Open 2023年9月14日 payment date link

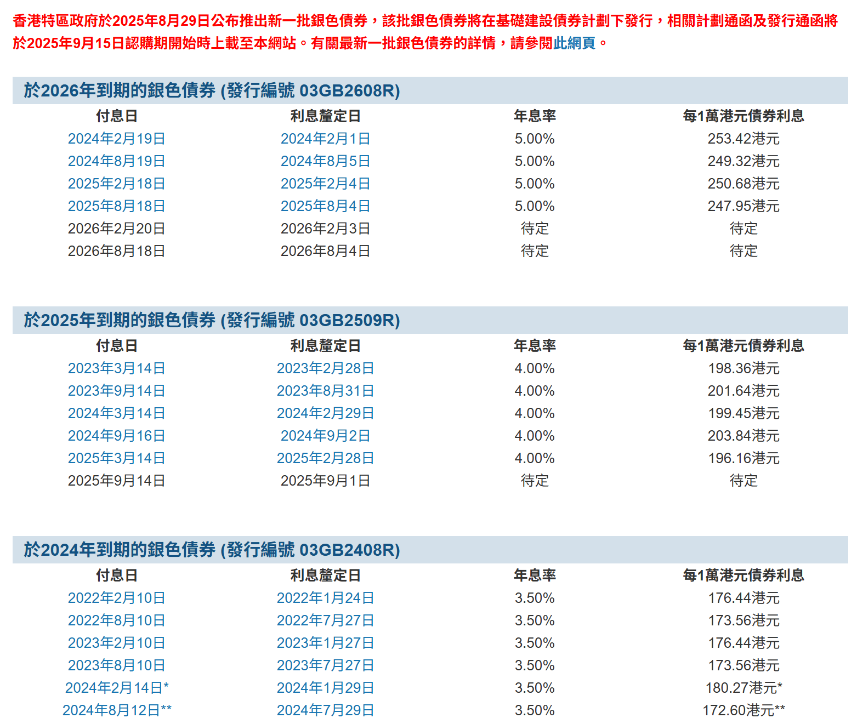pyautogui.click(x=116, y=391)
